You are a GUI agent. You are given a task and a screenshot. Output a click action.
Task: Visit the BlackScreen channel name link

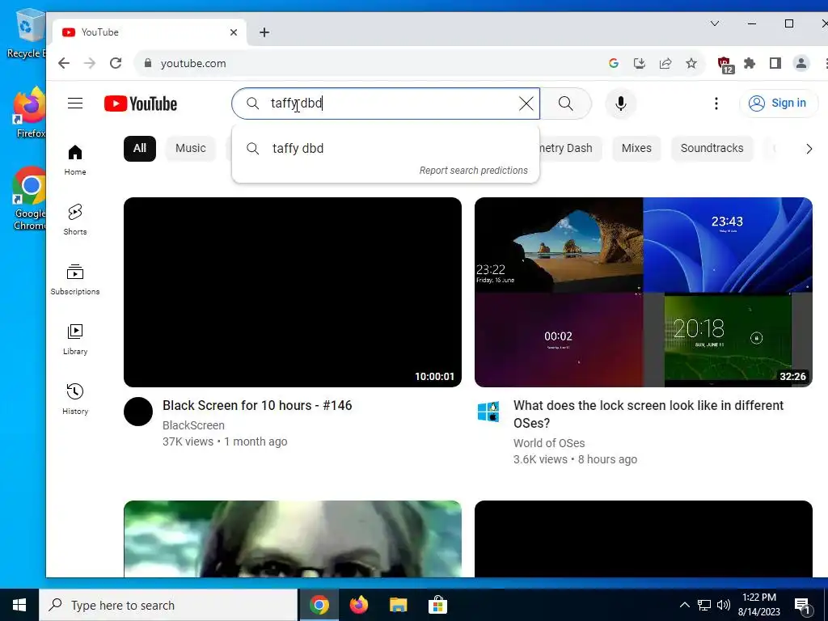coord(194,425)
